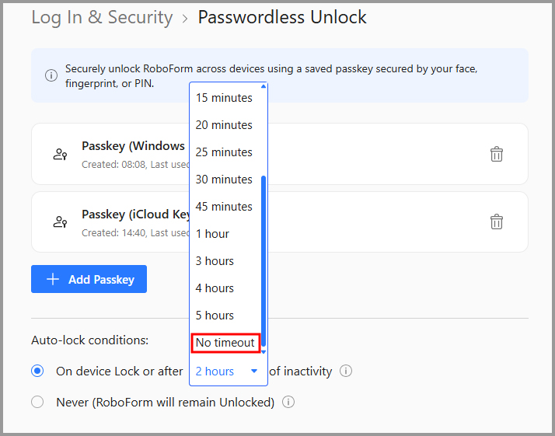Image resolution: width=555 pixels, height=436 pixels.
Task: Click the plus icon on Add Passkey
Action: click(53, 279)
